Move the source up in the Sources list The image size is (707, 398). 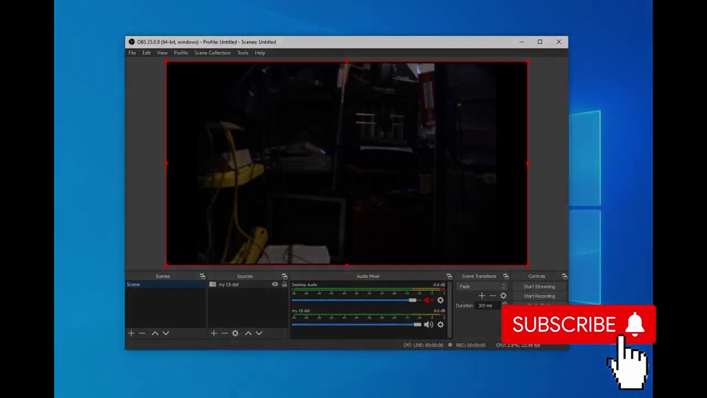coord(248,333)
